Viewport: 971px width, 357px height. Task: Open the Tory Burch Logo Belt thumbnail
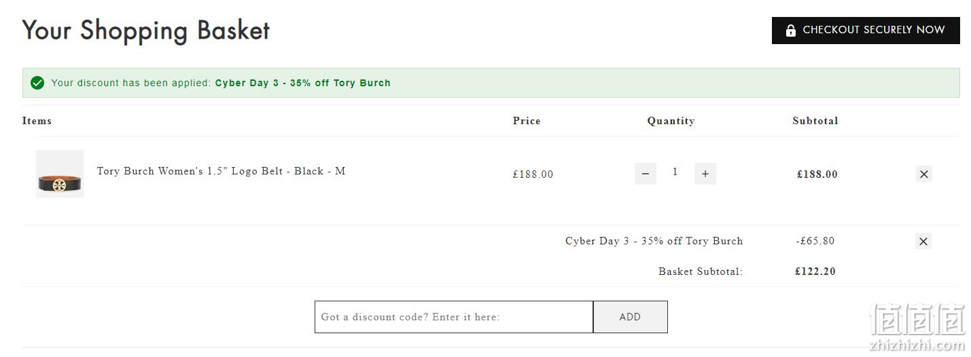coord(60,174)
